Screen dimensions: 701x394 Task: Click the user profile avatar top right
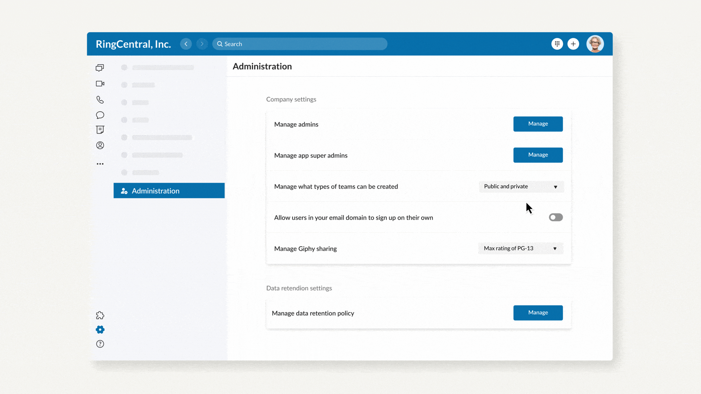point(595,44)
